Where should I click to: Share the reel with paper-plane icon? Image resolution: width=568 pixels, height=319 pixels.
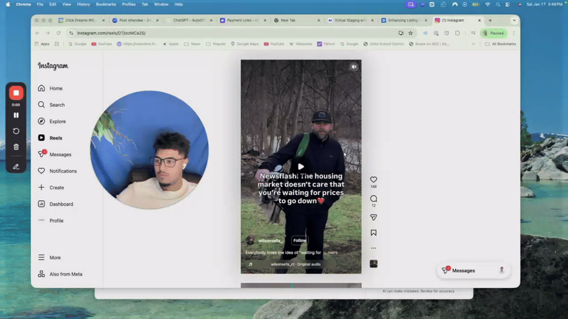coord(373,217)
